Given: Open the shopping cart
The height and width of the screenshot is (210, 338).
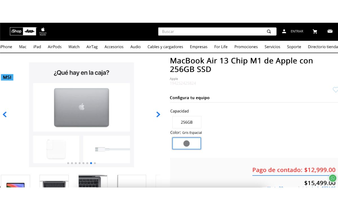Looking at the screenshot, I should click(x=315, y=31).
